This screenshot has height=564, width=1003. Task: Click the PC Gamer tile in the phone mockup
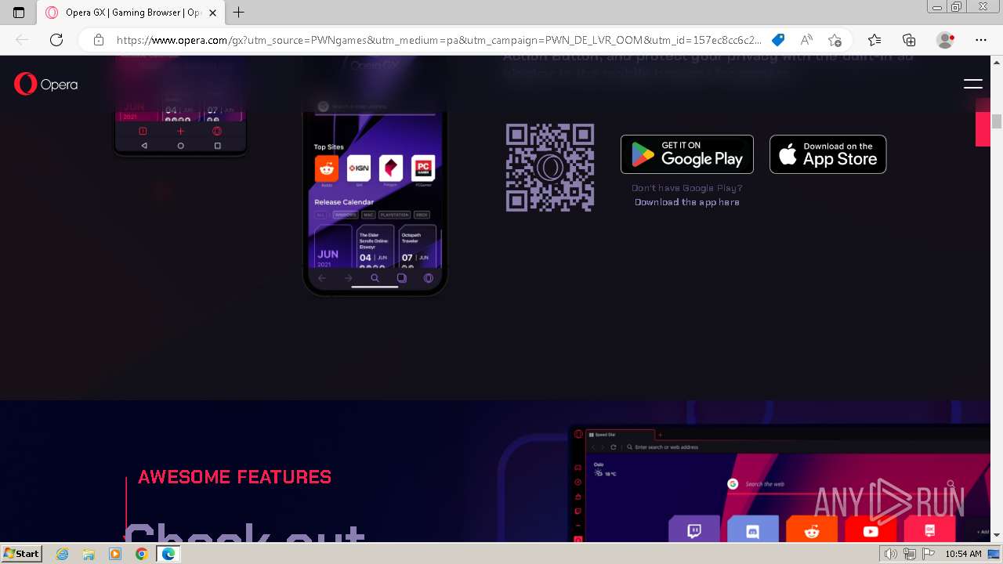pyautogui.click(x=423, y=168)
